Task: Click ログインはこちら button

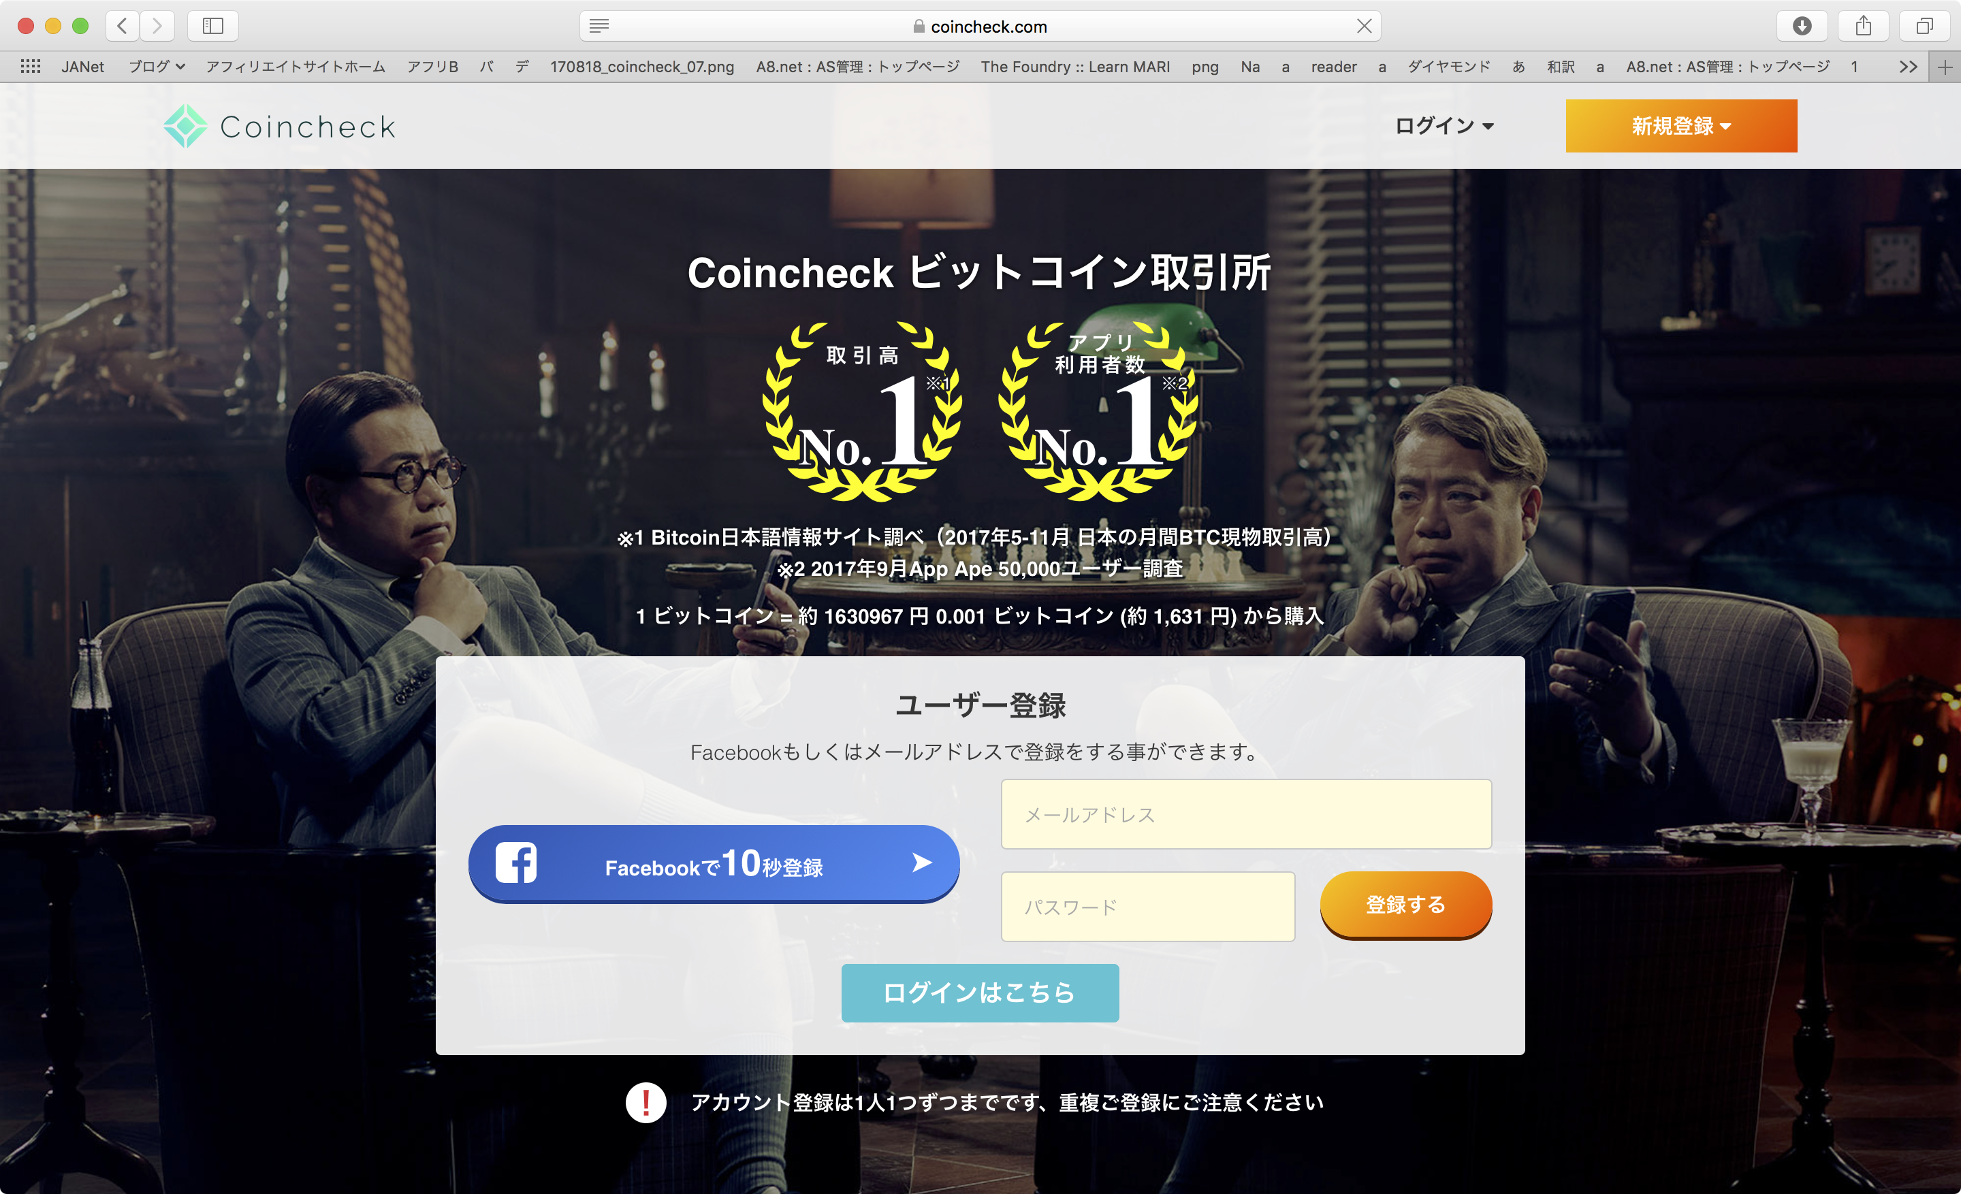Action: tap(980, 993)
